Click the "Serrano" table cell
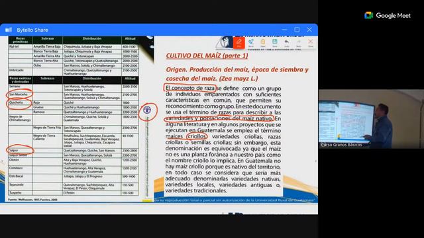 (21, 88)
